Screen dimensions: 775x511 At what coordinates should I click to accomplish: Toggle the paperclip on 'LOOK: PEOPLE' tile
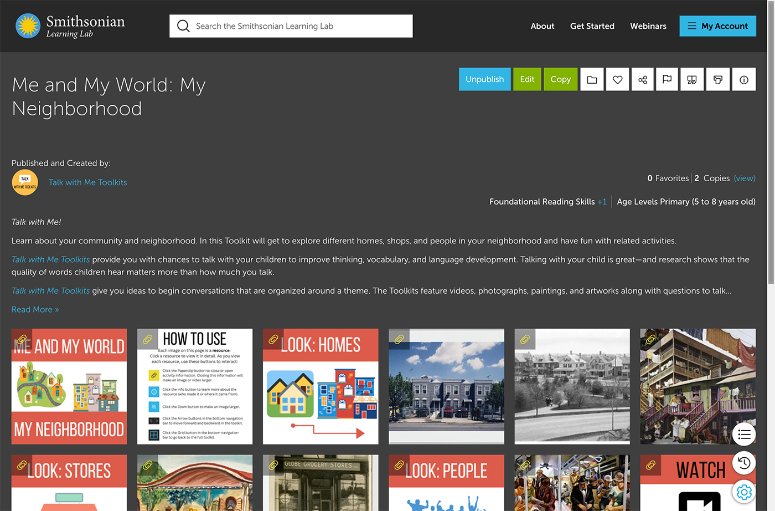click(399, 464)
